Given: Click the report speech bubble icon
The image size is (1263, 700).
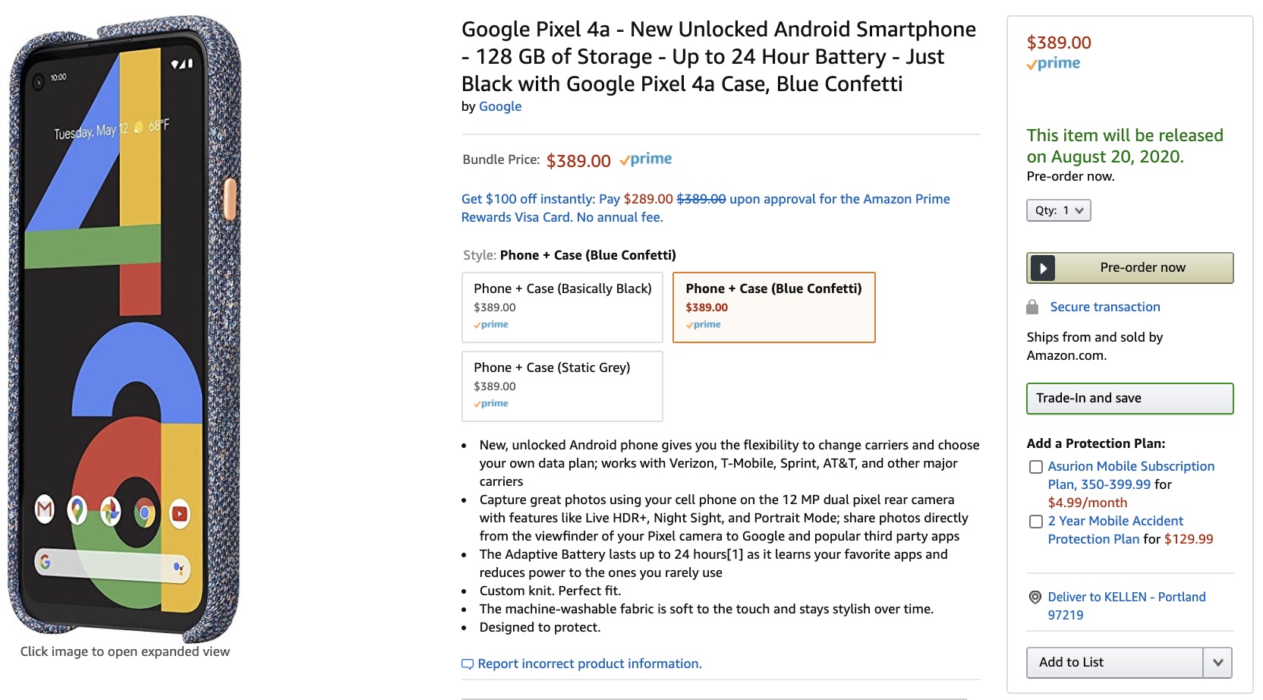Looking at the screenshot, I should 468,664.
